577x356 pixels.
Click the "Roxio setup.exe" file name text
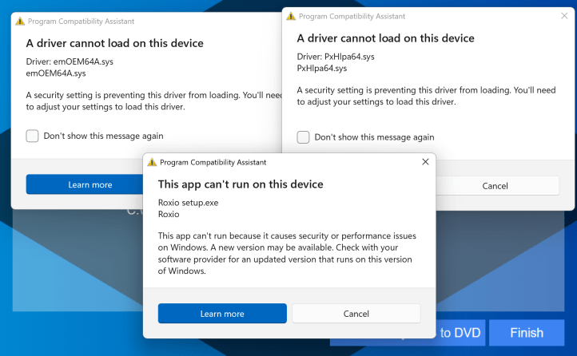188,203
